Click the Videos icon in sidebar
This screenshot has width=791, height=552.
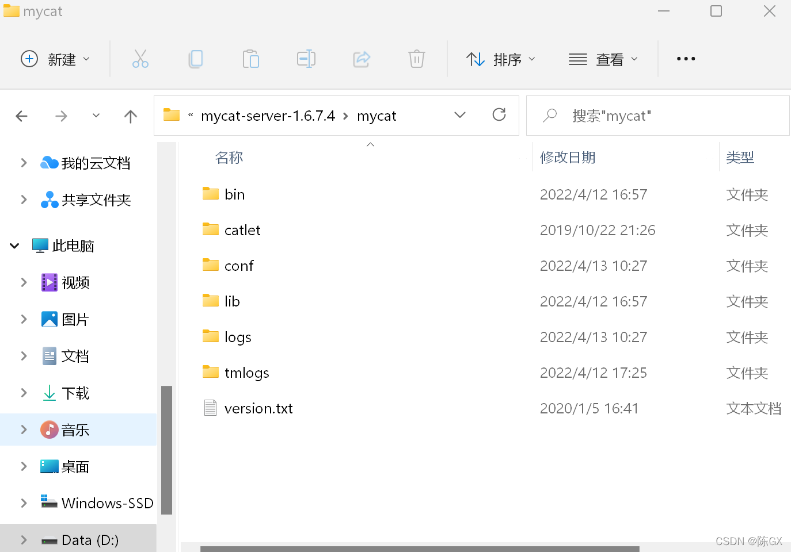click(x=50, y=282)
